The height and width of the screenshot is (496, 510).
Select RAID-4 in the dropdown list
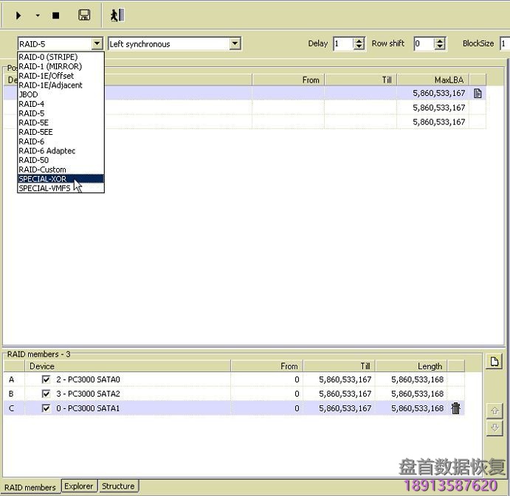point(61,104)
